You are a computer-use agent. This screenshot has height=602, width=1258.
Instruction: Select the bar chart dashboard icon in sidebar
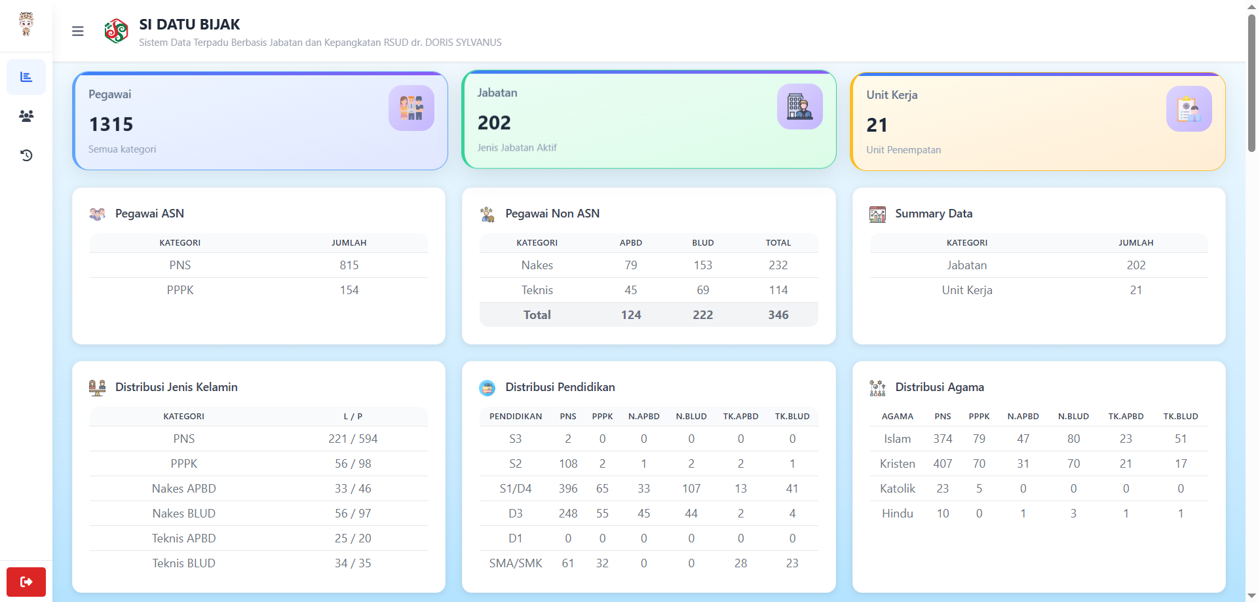(x=26, y=77)
